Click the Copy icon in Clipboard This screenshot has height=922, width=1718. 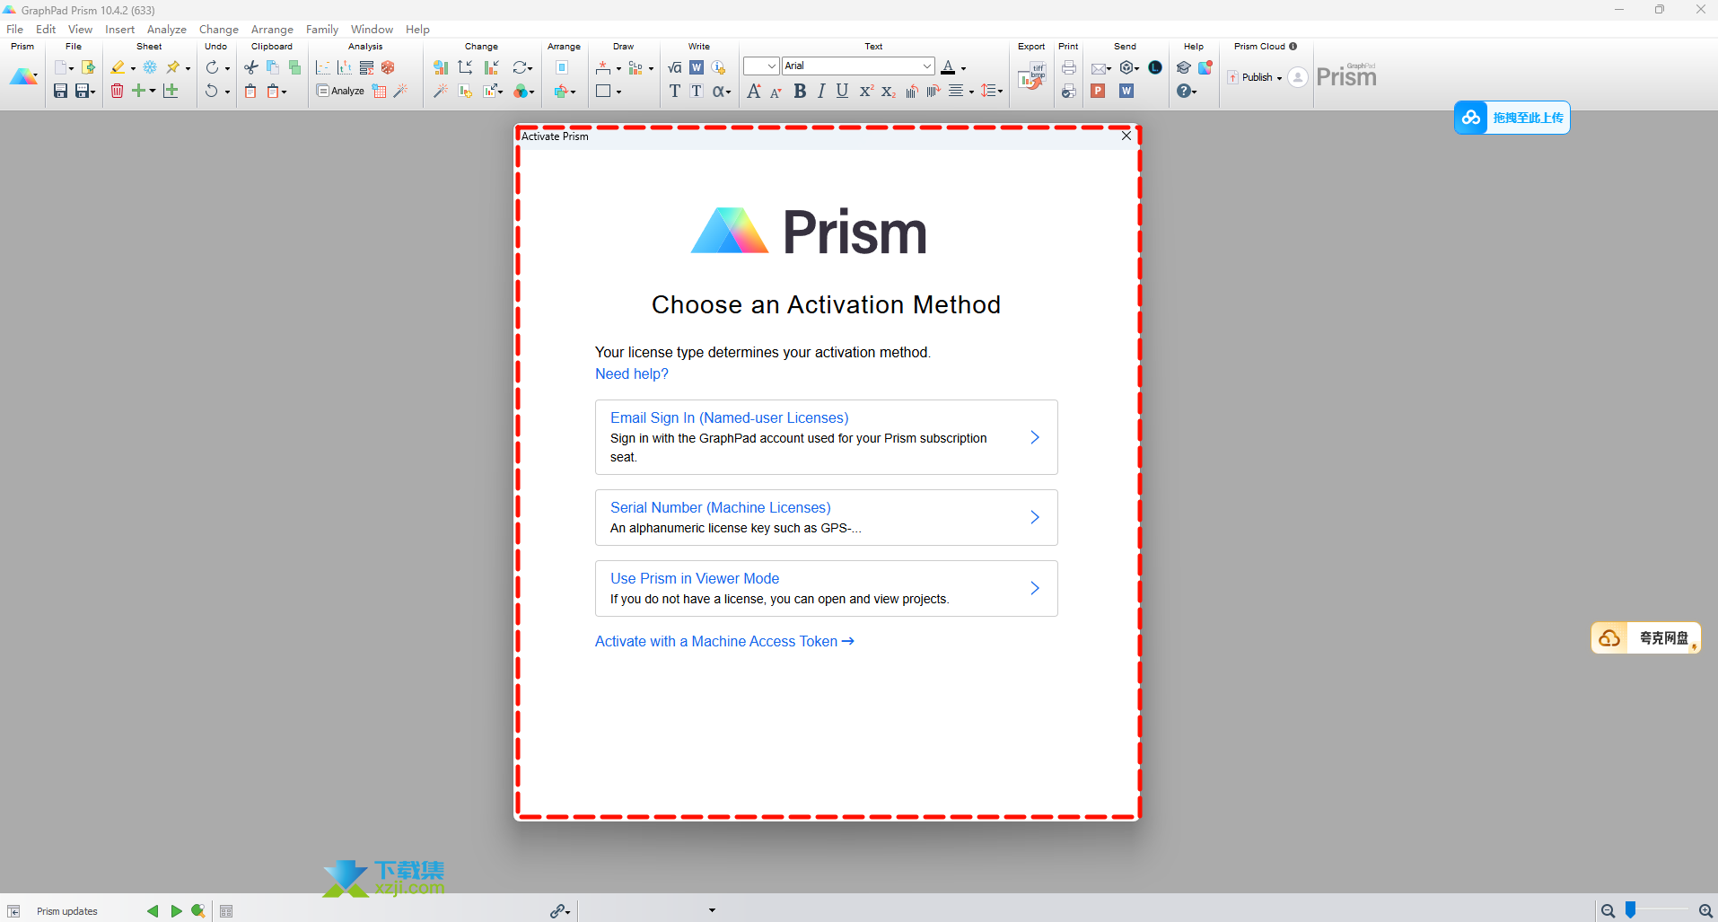273,67
